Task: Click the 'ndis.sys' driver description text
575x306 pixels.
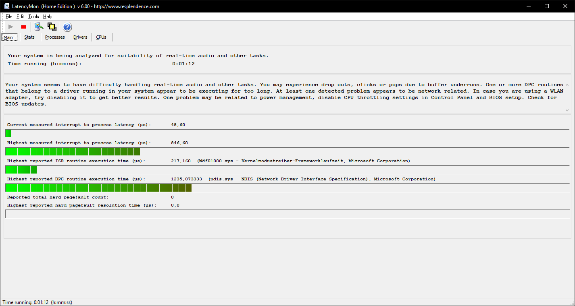Action: (322, 179)
